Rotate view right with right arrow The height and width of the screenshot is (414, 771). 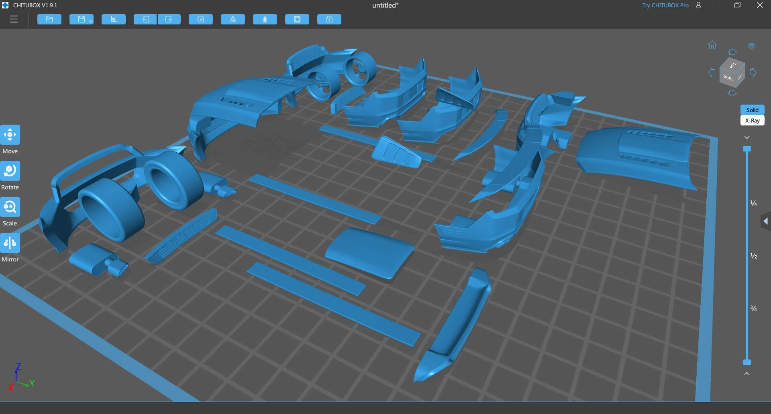click(753, 73)
